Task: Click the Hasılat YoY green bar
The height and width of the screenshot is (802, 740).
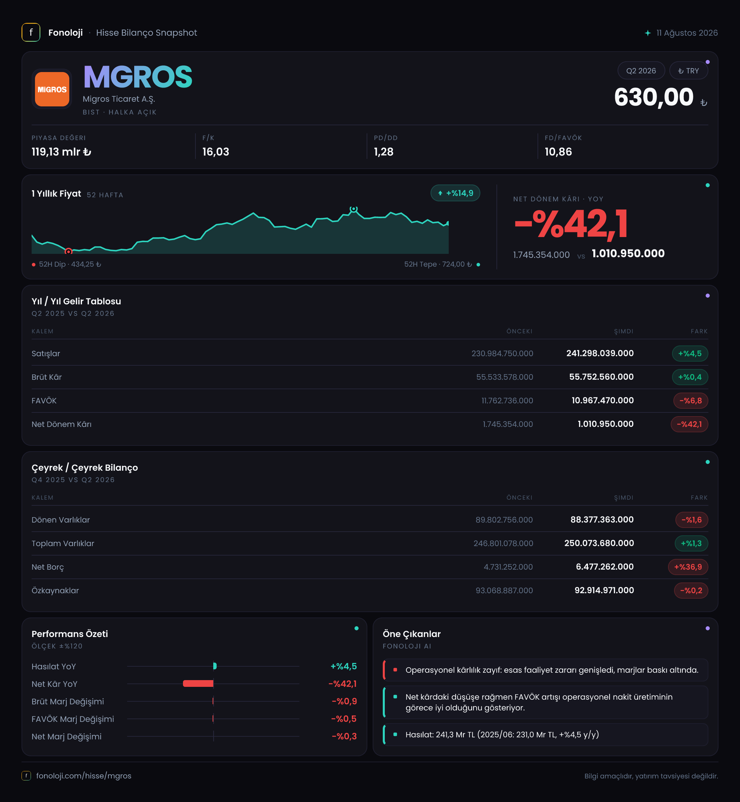Action: point(215,666)
